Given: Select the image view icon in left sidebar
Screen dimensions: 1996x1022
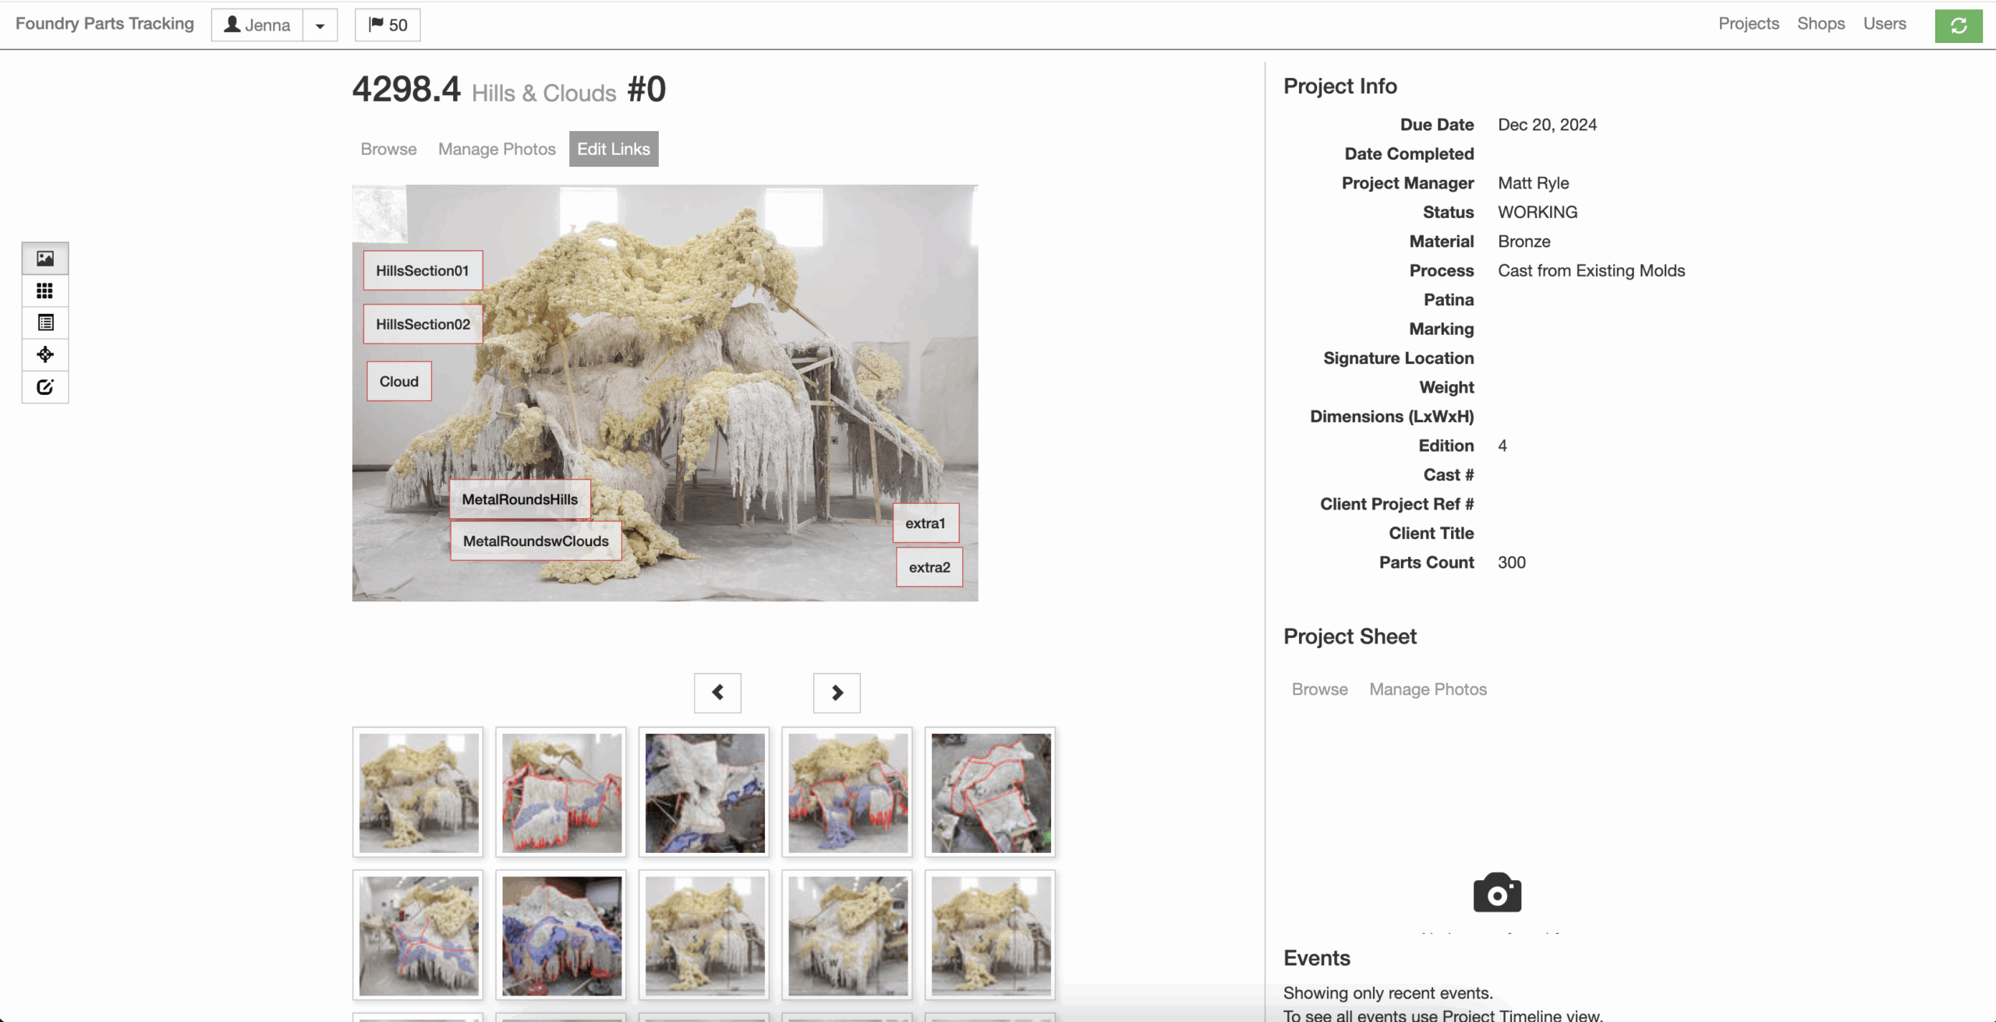Looking at the screenshot, I should point(45,259).
